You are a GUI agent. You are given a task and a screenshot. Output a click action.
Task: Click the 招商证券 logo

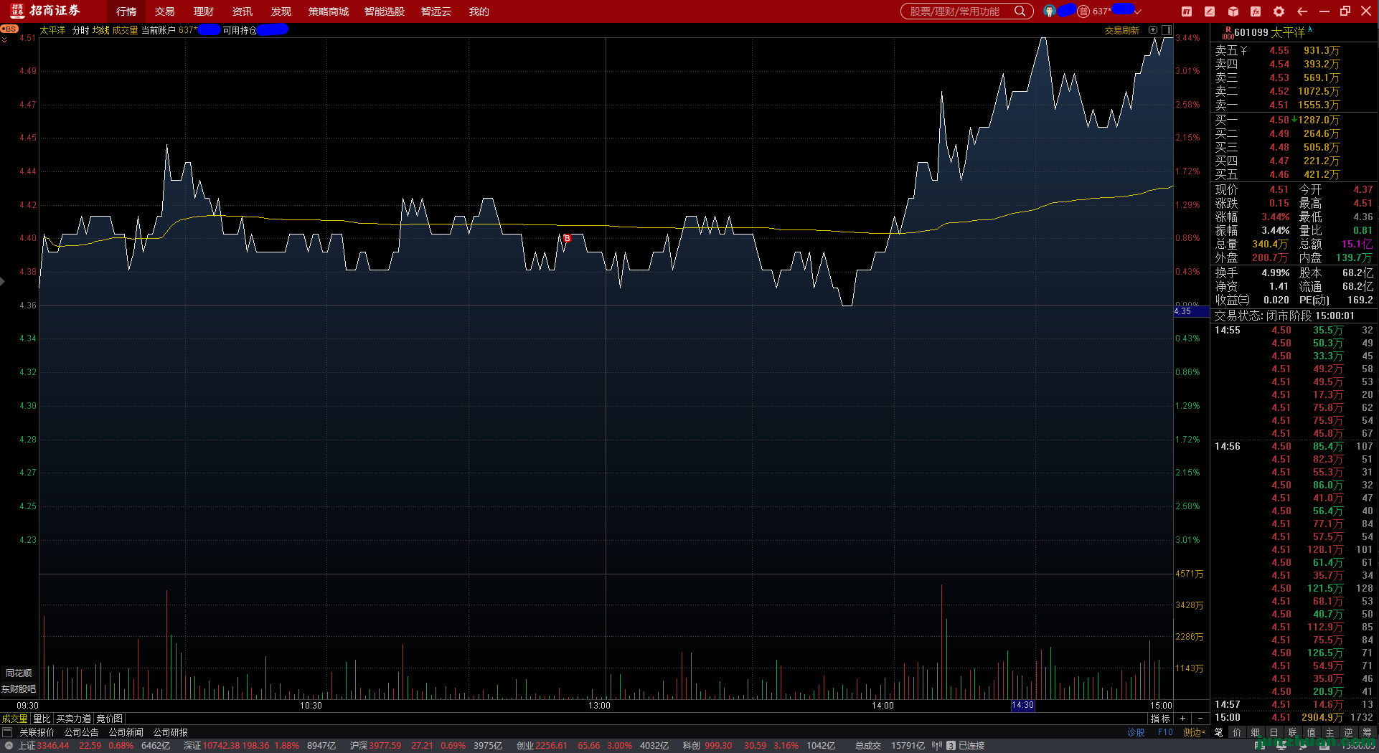click(x=46, y=11)
